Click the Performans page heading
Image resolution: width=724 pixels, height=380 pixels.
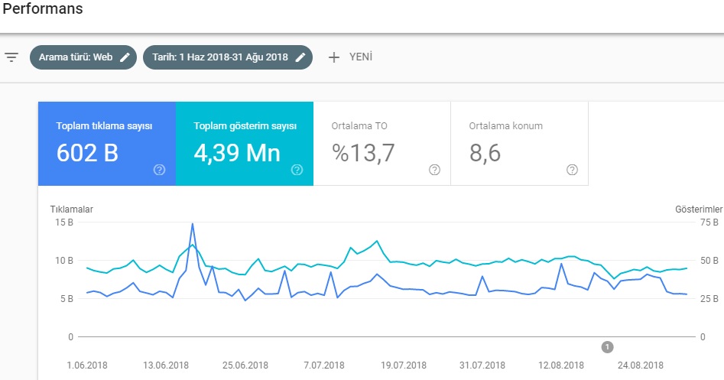point(43,9)
